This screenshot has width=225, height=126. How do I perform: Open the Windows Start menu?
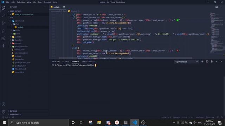[x=4, y=122]
